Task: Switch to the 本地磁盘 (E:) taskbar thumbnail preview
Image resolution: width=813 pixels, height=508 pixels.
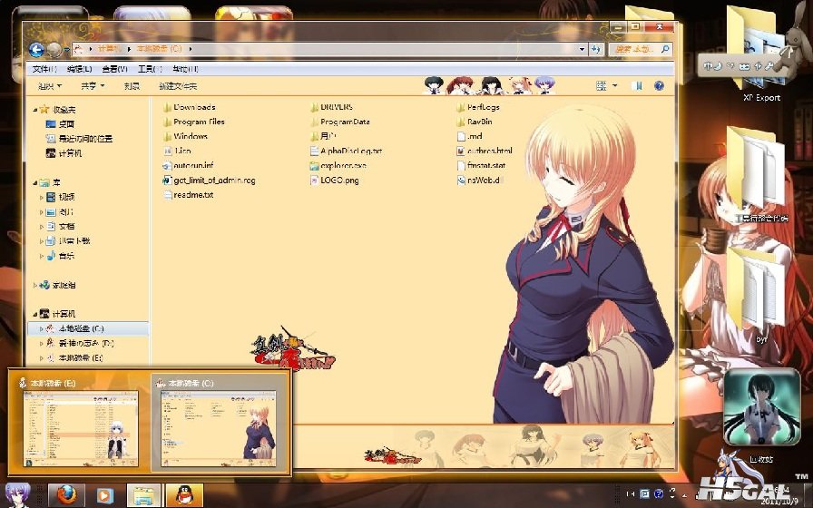Action: point(81,424)
